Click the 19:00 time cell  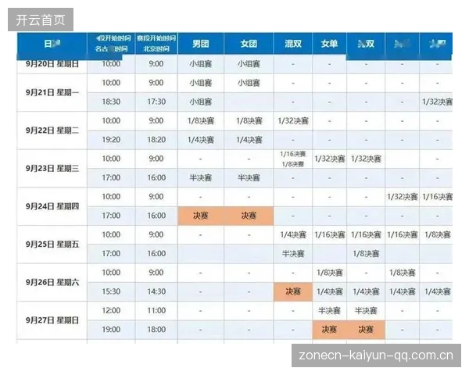click(x=111, y=330)
